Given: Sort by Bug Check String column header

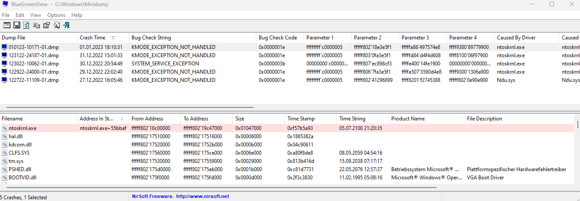Looking at the screenshot, I should pos(193,38).
